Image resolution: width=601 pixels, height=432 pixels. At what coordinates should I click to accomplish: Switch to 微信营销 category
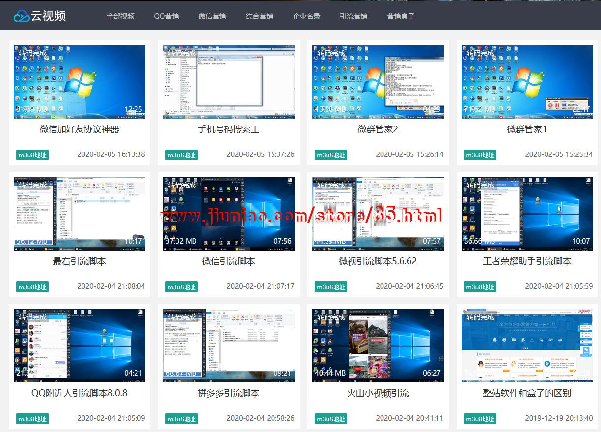pyautogui.click(x=212, y=16)
